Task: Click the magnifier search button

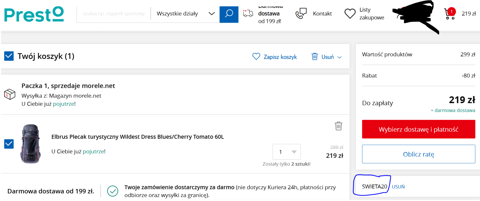Action: coord(229,14)
